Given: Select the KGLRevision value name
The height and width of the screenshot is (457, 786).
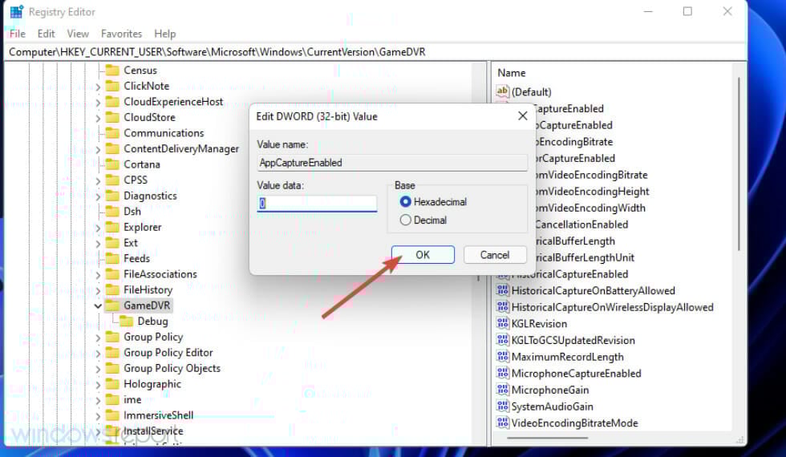Looking at the screenshot, I should (539, 324).
